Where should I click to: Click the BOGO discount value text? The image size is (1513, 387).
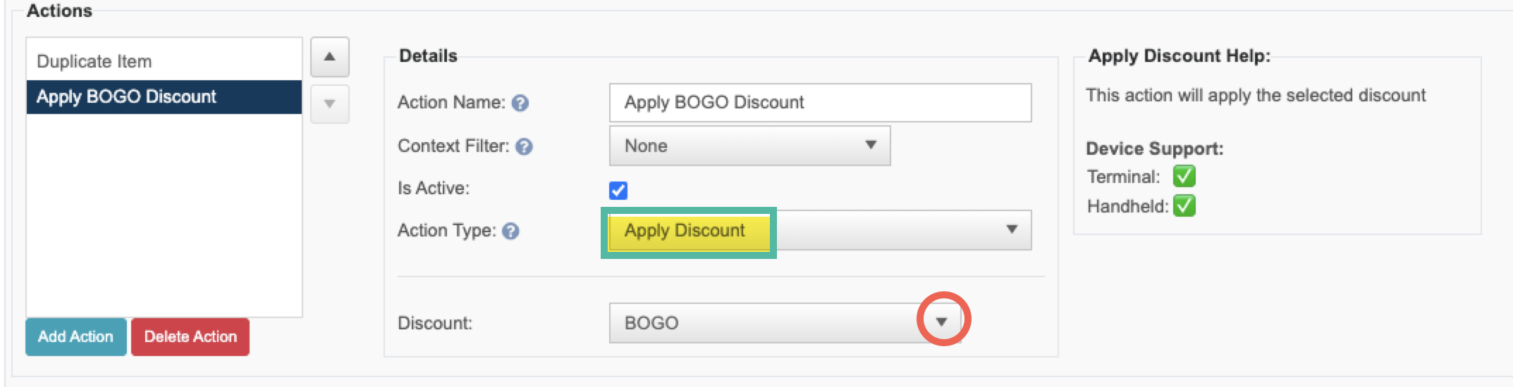tap(651, 323)
